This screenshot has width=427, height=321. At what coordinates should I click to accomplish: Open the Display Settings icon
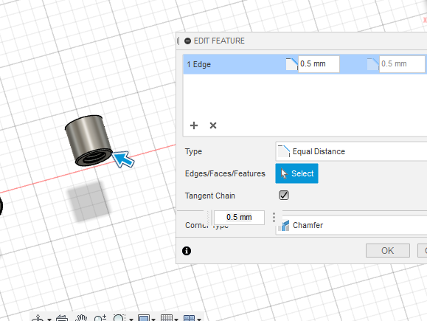click(144, 318)
